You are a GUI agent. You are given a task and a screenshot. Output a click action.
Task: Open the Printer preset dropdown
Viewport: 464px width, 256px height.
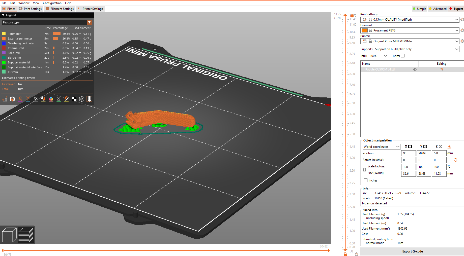pyautogui.click(x=410, y=41)
